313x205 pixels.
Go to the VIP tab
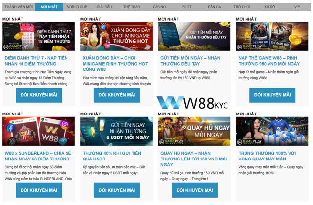click(x=297, y=7)
